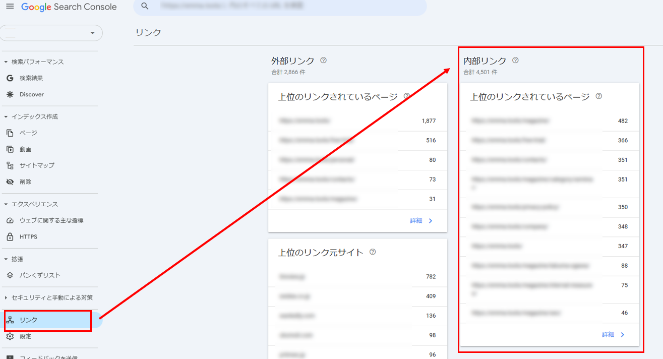The image size is (663, 359).
Task: Open パンくずリスト enhancement report
Action: (x=39, y=275)
